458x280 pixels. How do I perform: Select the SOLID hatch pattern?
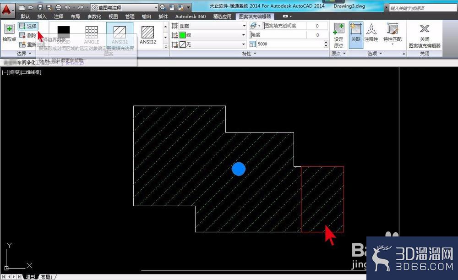pos(63,34)
